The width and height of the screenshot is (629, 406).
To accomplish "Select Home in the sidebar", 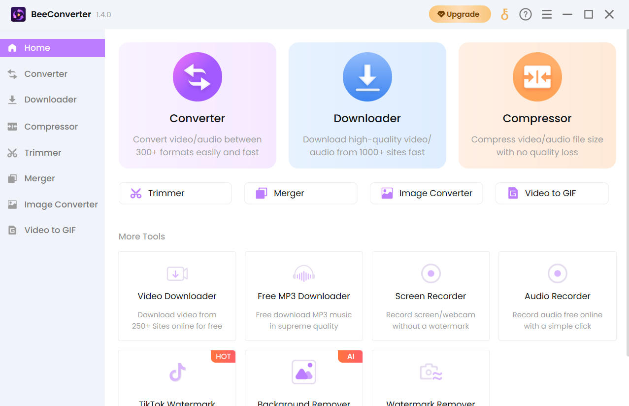I will pyautogui.click(x=52, y=48).
